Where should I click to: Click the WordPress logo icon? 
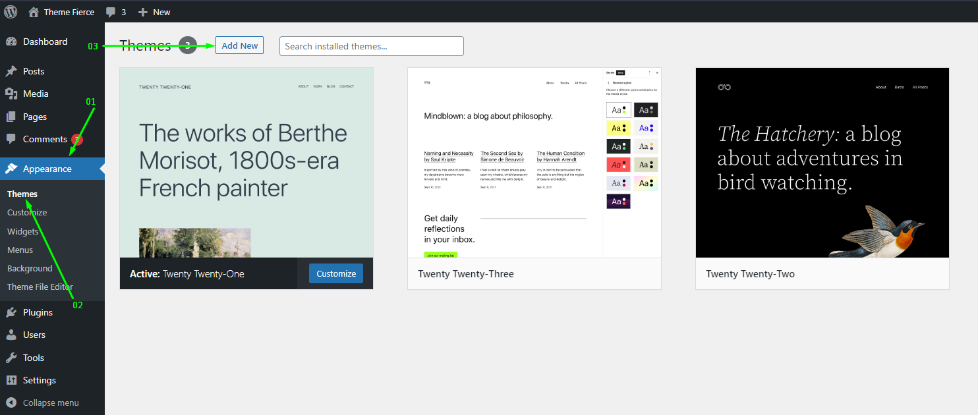tap(11, 12)
